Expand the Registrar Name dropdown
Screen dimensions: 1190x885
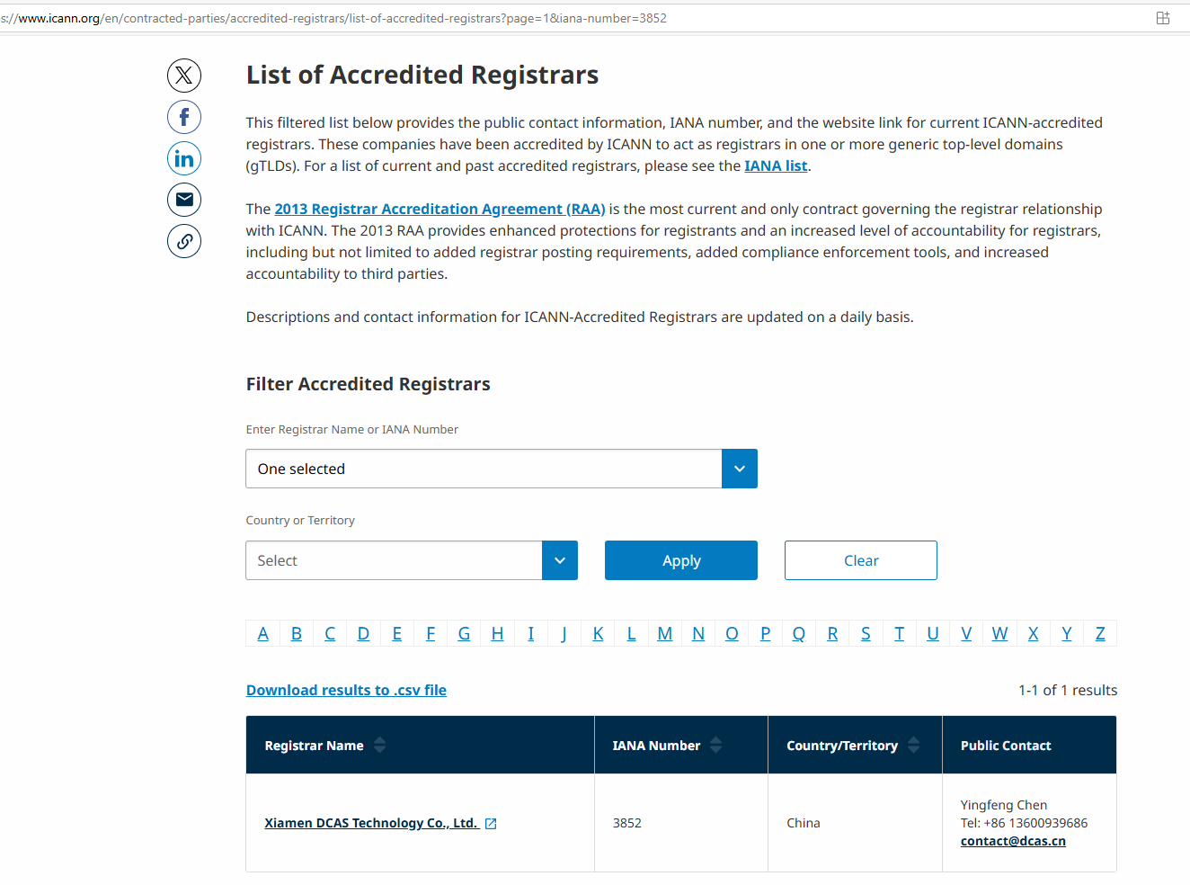pyautogui.click(x=739, y=469)
